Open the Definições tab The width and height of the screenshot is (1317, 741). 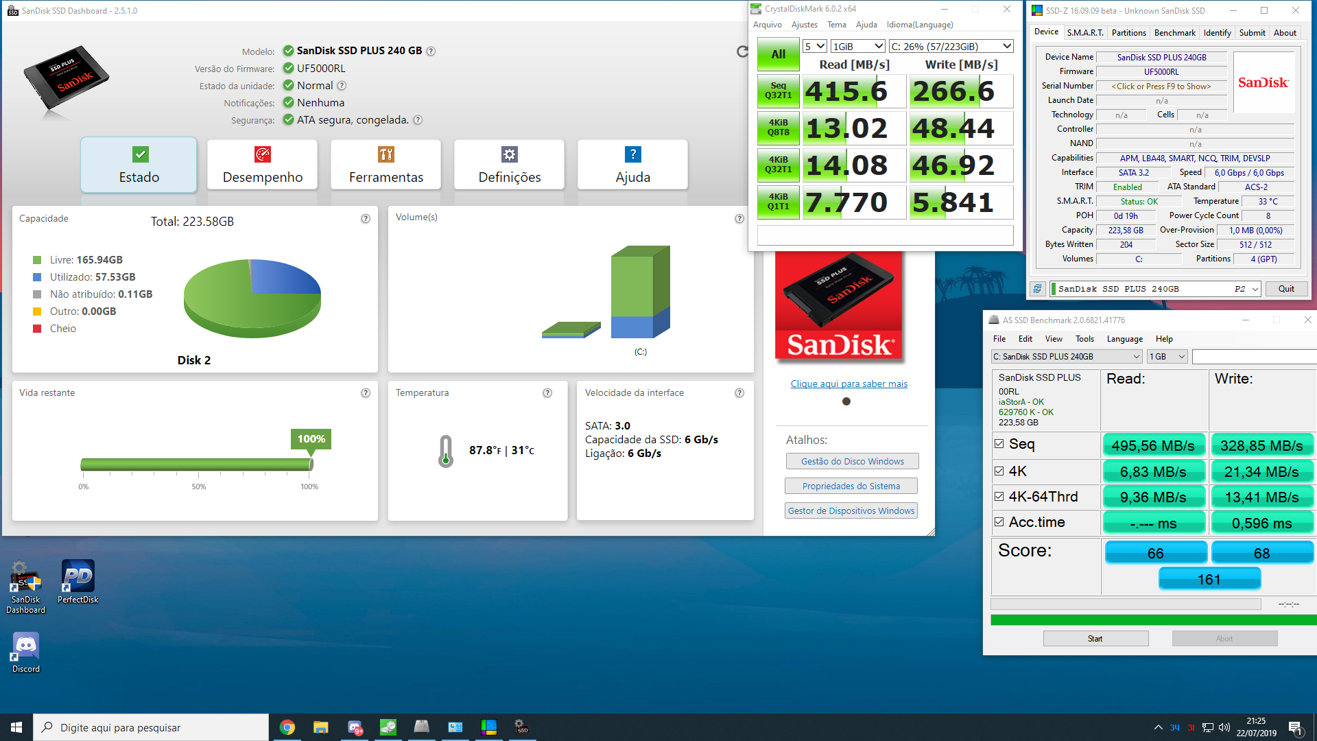click(510, 165)
